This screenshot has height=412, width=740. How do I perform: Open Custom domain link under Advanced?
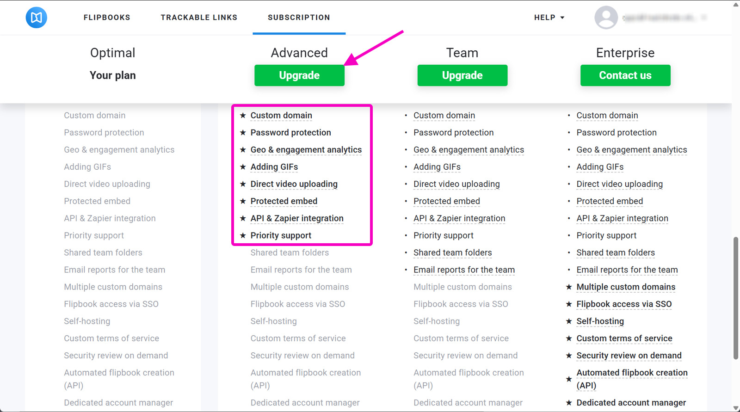coord(281,116)
